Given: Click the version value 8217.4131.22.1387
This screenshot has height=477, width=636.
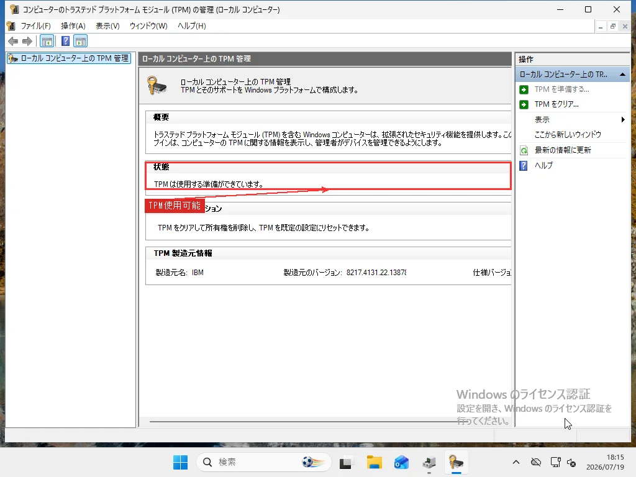Looking at the screenshot, I should pos(376,273).
